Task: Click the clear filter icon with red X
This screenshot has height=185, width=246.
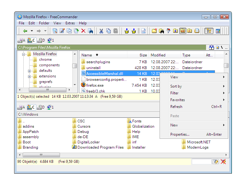Action: [x=223, y=162]
